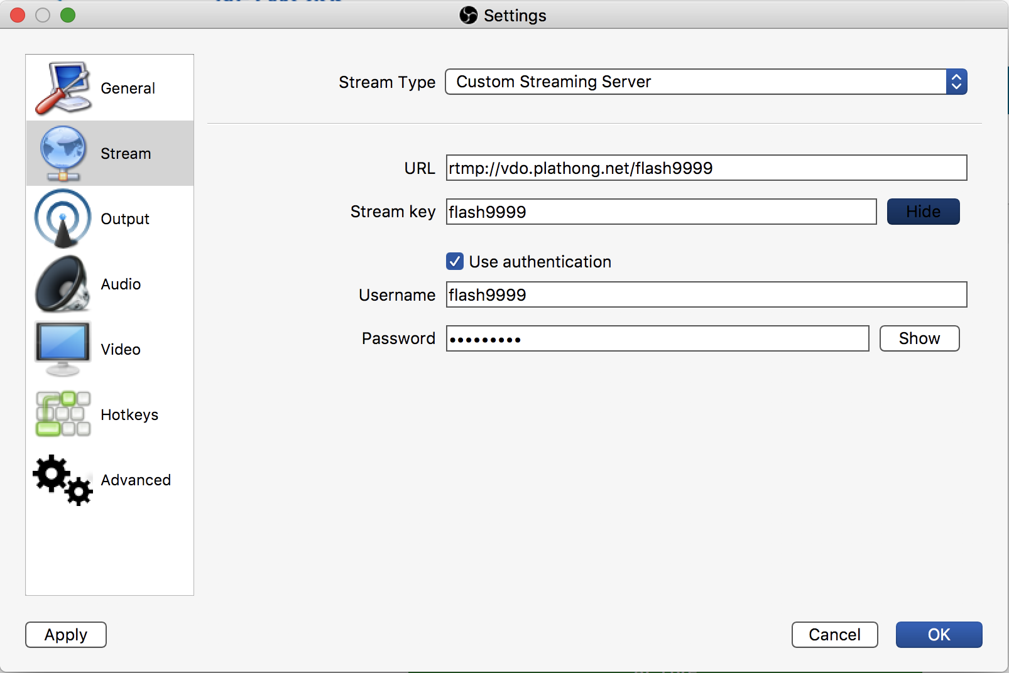The image size is (1009, 673).
Task: Open Video settings label
Action: pos(121,350)
